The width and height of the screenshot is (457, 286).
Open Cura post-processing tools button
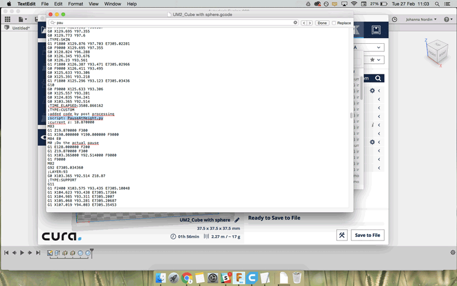(x=342, y=235)
